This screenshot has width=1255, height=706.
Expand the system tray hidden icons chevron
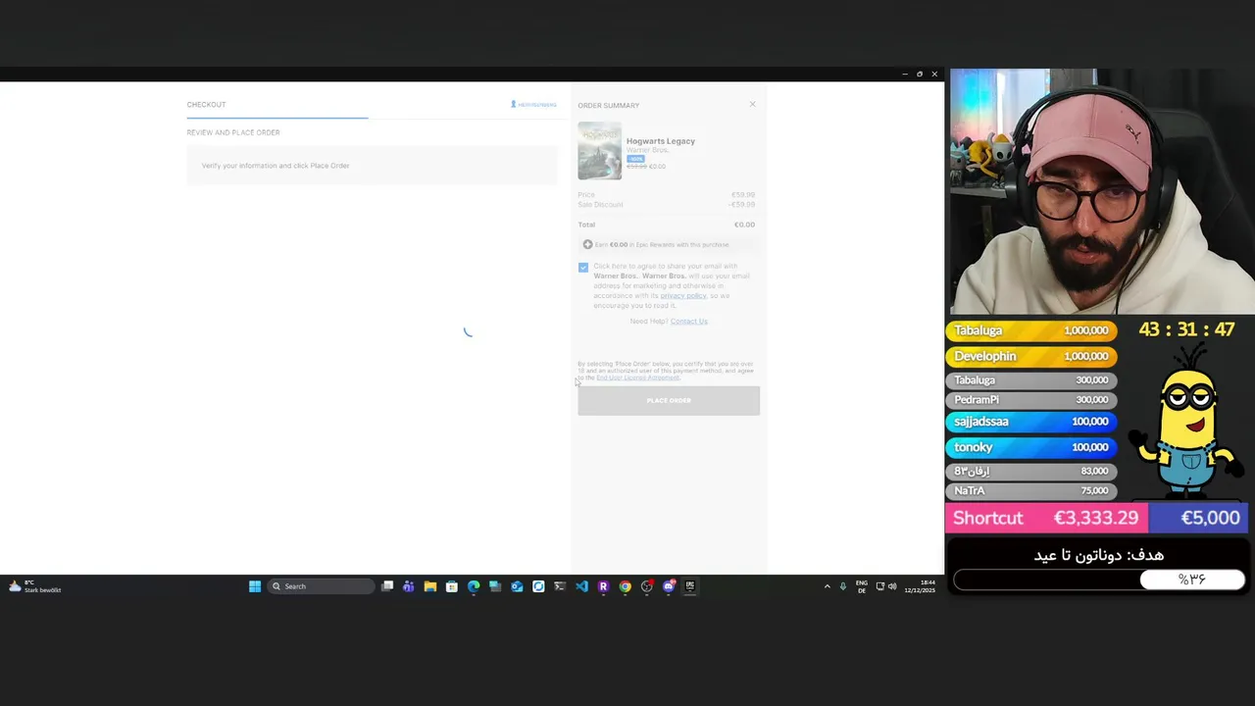(x=827, y=586)
